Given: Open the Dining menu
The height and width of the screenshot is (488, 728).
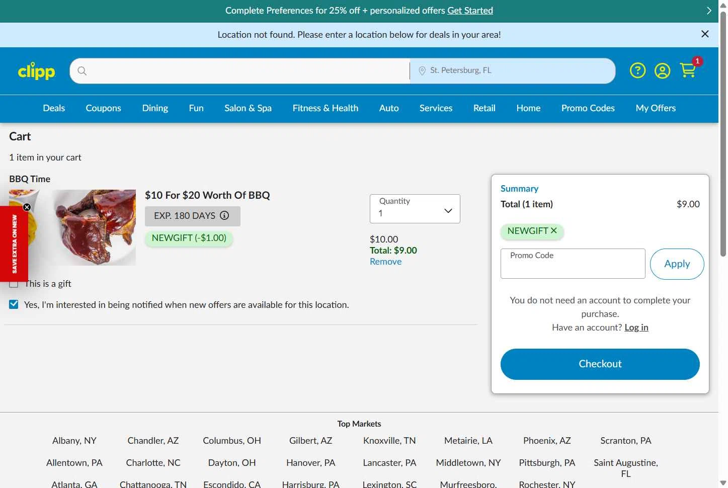Looking at the screenshot, I should (155, 108).
